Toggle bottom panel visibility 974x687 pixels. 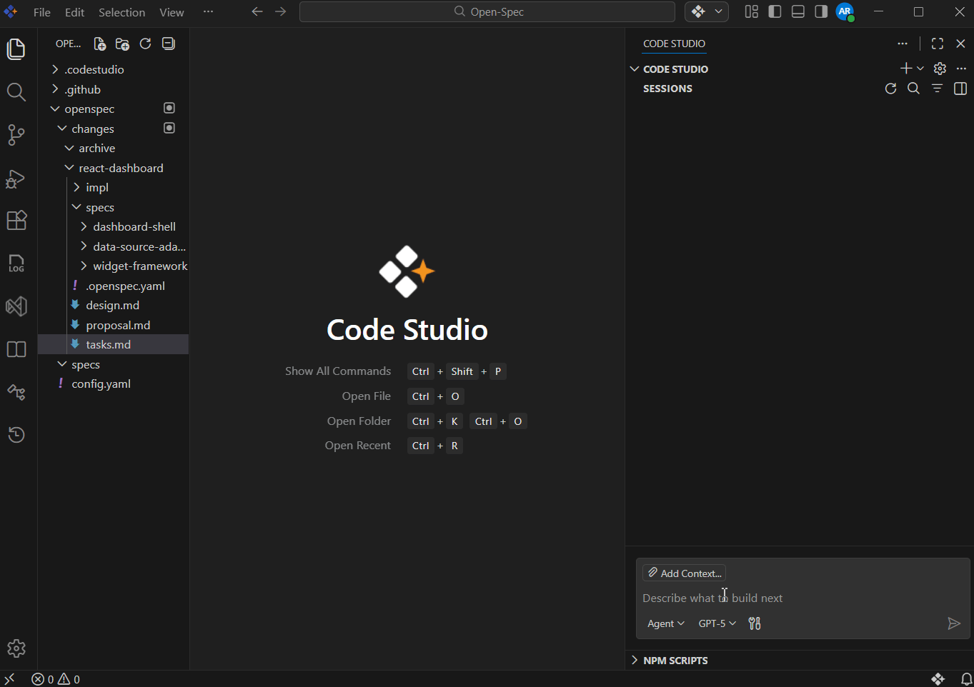[x=798, y=11]
